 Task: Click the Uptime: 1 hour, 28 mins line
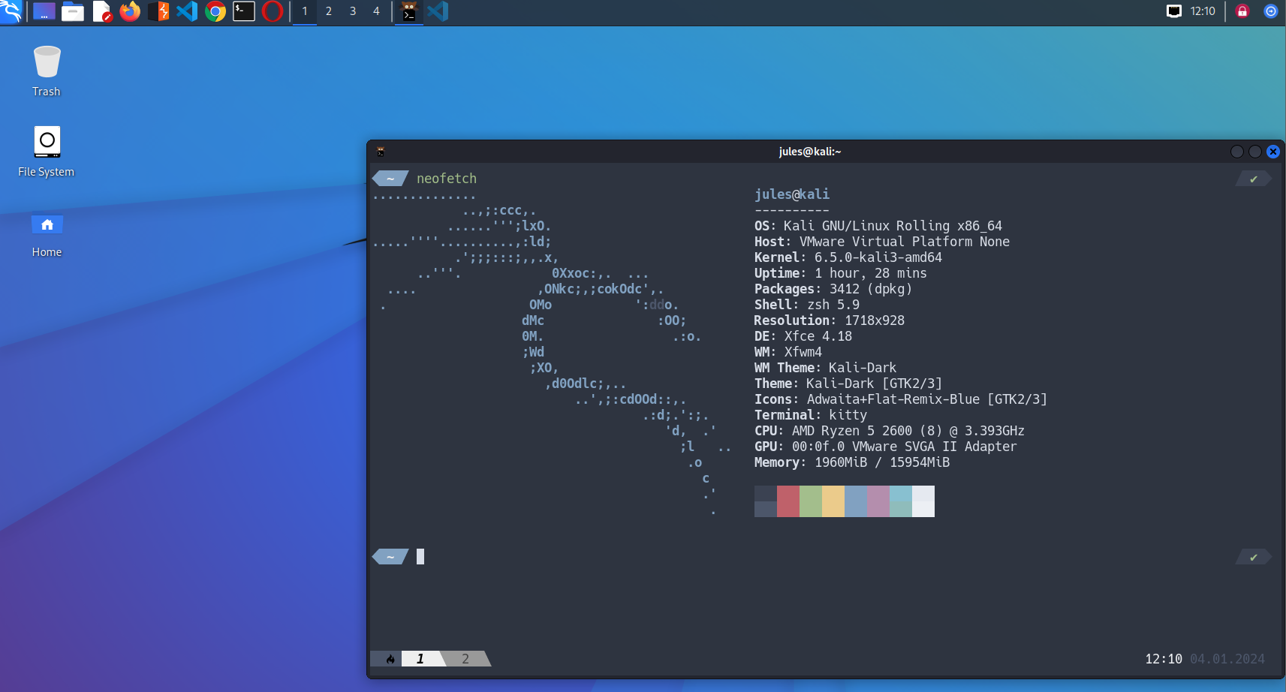tap(841, 273)
